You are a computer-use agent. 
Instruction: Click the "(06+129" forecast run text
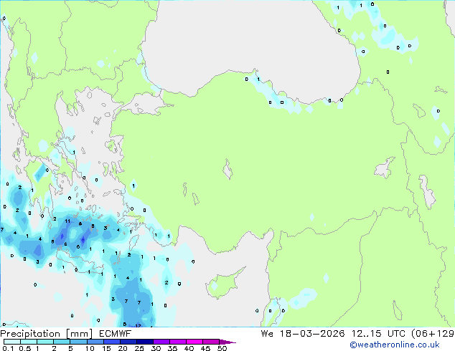[433, 334]
